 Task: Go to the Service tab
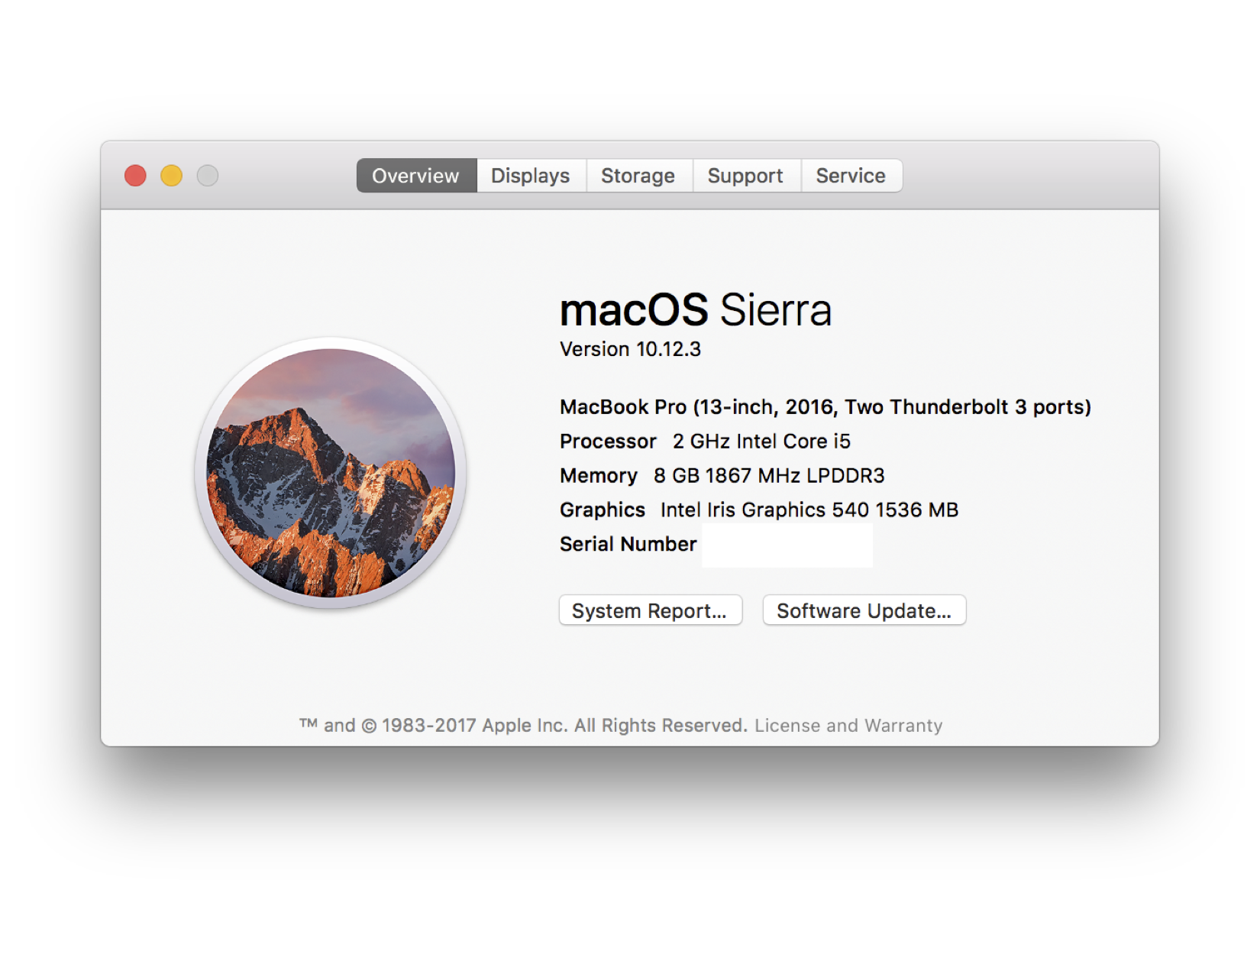851,176
